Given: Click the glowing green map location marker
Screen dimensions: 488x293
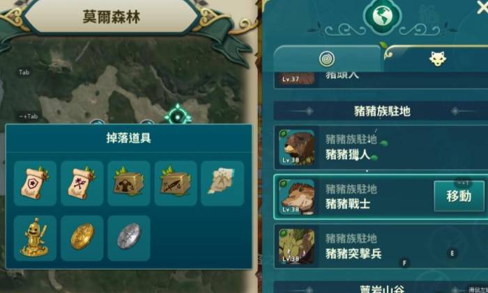Looking at the screenshot, I should (178, 116).
